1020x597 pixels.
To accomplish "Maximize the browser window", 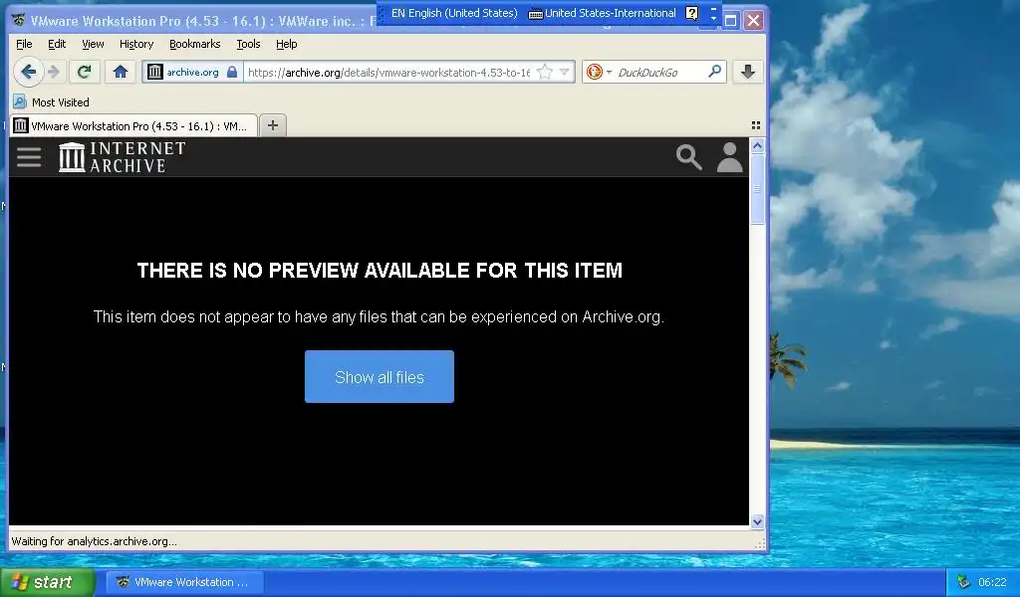I will click(730, 21).
